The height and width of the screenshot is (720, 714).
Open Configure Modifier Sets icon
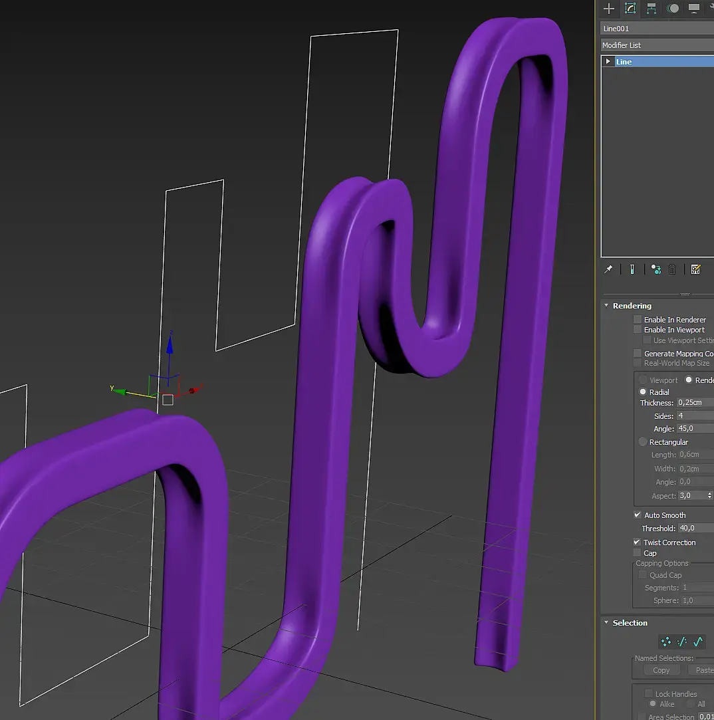pyautogui.click(x=695, y=269)
